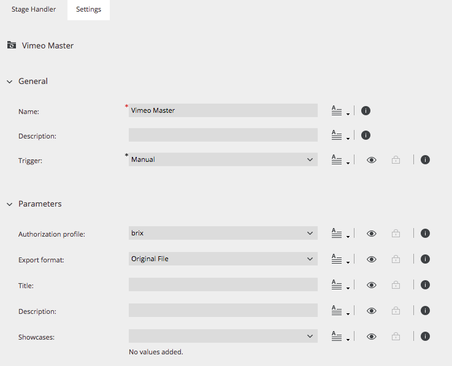Screen dimensions: 452x366
Task: Collapse the Parameters section
Action: (10, 204)
